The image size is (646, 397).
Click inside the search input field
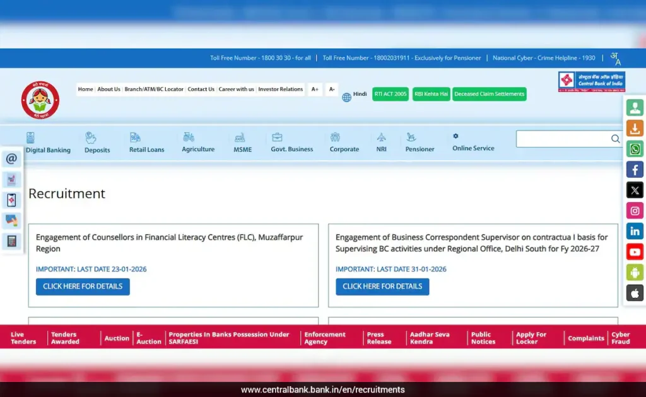click(561, 139)
